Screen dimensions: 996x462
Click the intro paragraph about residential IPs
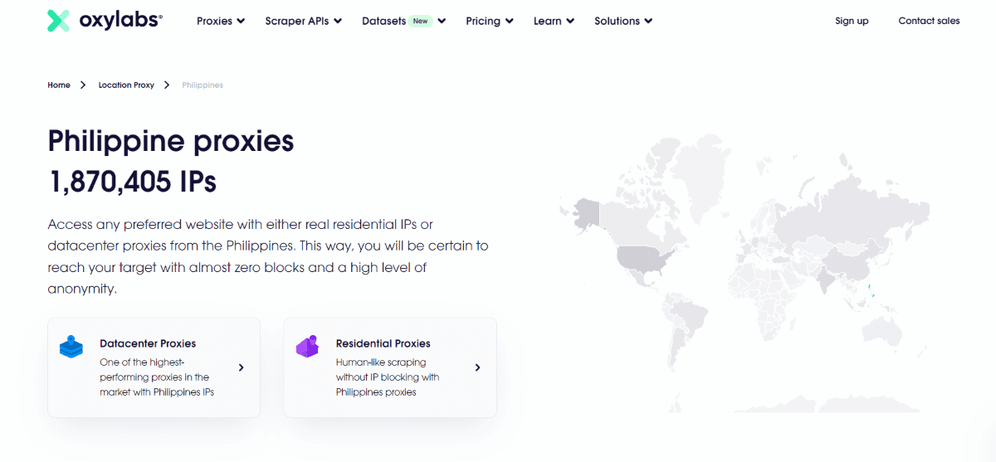pyautogui.click(x=268, y=257)
